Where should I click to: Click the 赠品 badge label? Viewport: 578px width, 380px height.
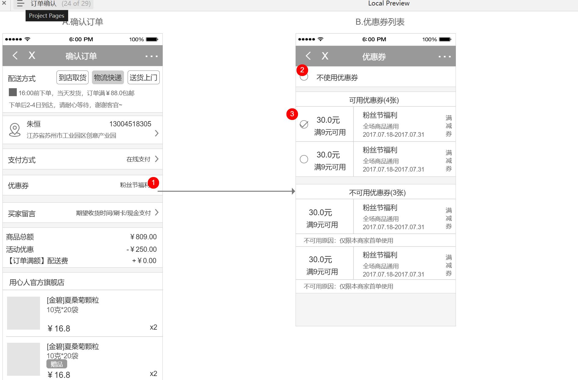[x=56, y=364]
